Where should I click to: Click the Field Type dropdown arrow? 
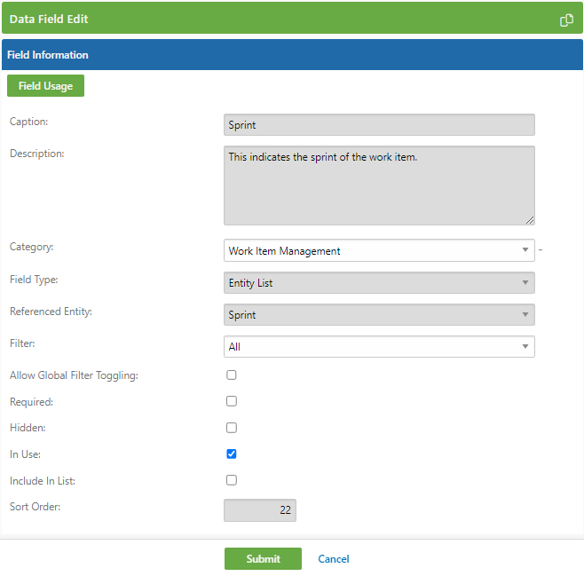(x=525, y=282)
